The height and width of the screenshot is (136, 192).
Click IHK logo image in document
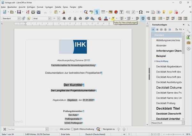73,47
